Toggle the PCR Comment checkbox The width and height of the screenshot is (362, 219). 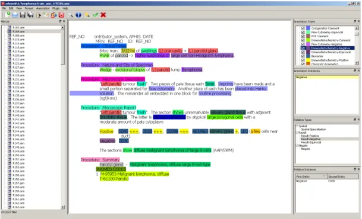coord(303,36)
